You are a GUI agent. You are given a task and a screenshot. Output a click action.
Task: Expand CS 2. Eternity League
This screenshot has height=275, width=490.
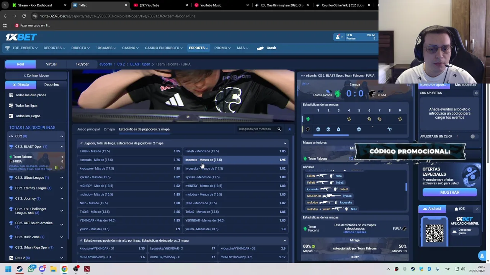[x=62, y=188]
